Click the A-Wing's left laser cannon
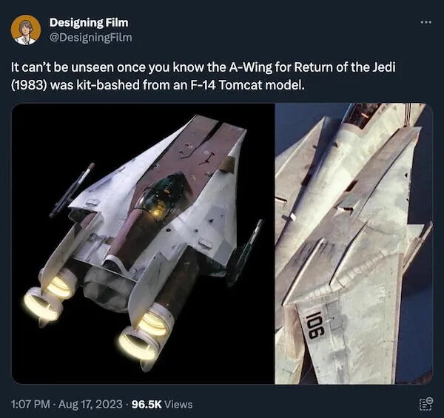The image size is (444, 418). pyautogui.click(x=73, y=189)
